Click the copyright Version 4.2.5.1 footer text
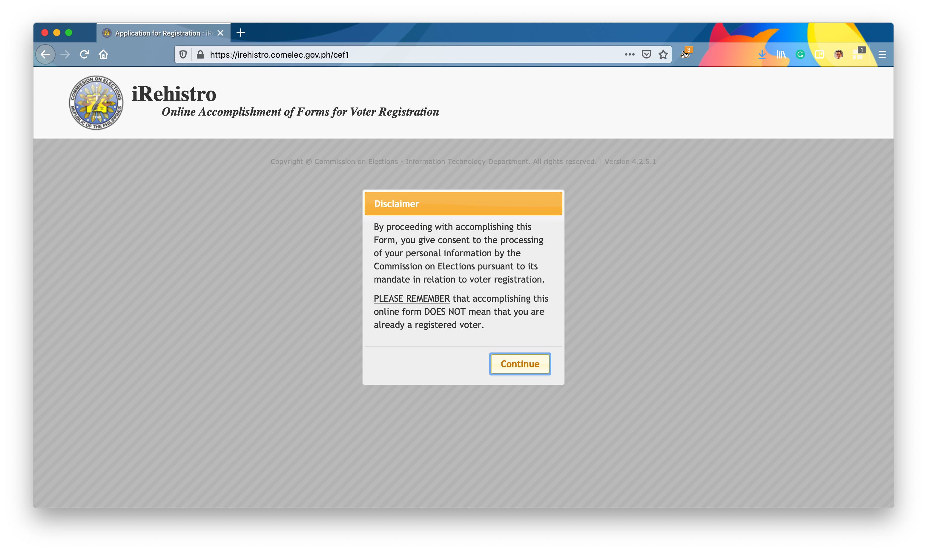This screenshot has height=552, width=927. (x=463, y=161)
